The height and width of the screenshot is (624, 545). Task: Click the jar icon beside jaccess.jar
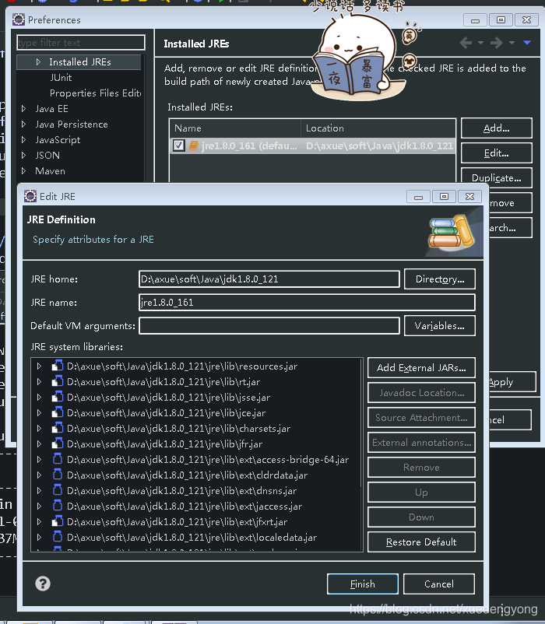pyautogui.click(x=58, y=506)
